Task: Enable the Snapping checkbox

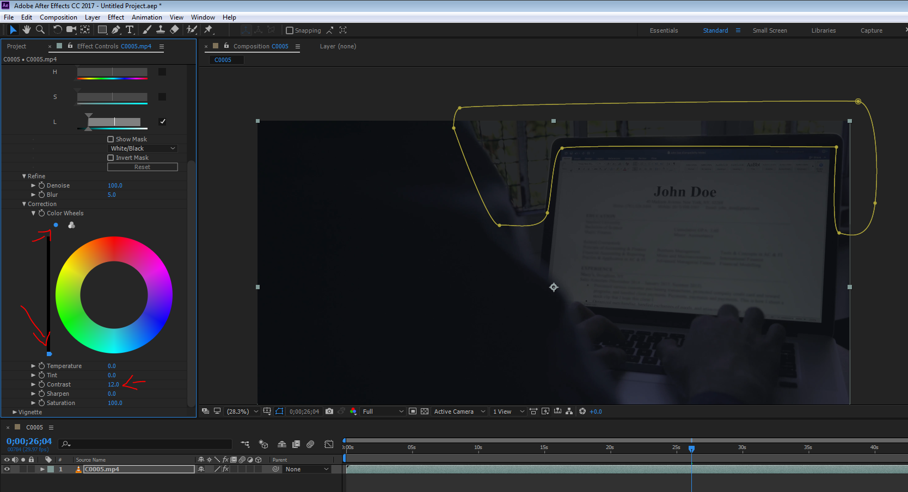Action: click(x=290, y=30)
